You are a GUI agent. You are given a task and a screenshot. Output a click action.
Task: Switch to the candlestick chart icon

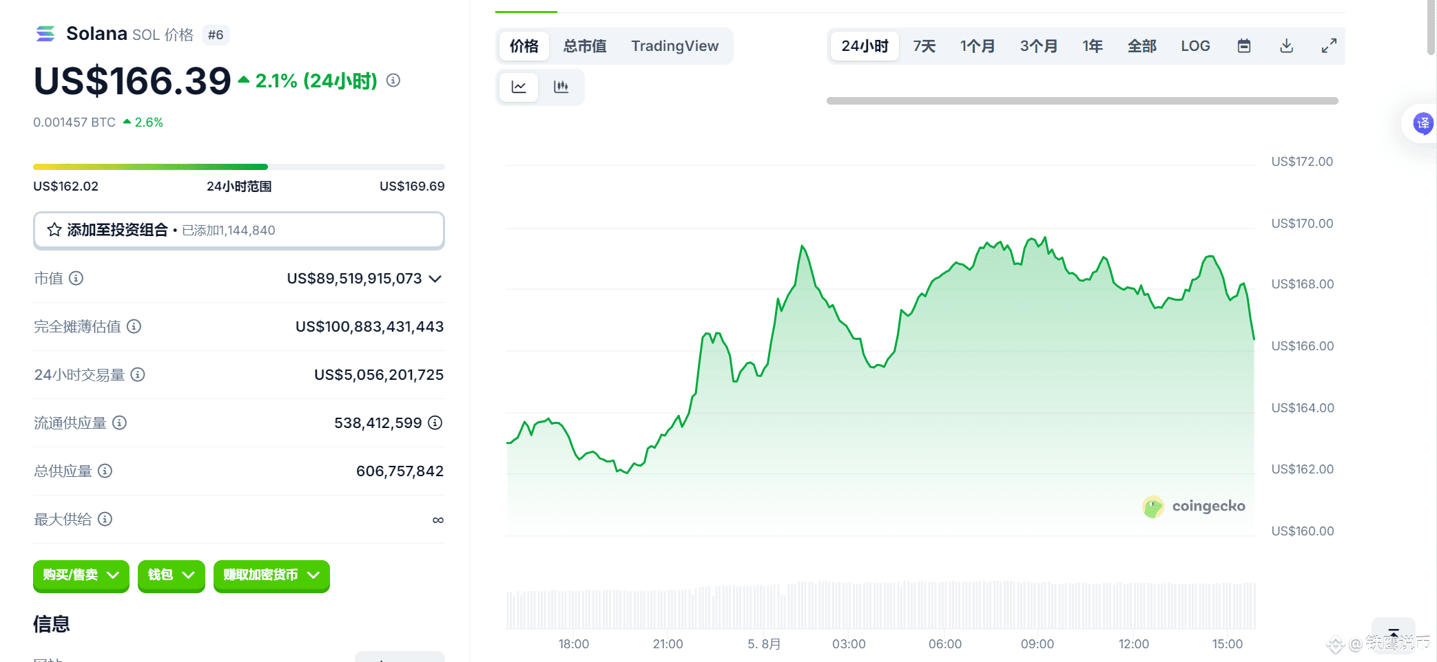pyautogui.click(x=561, y=87)
